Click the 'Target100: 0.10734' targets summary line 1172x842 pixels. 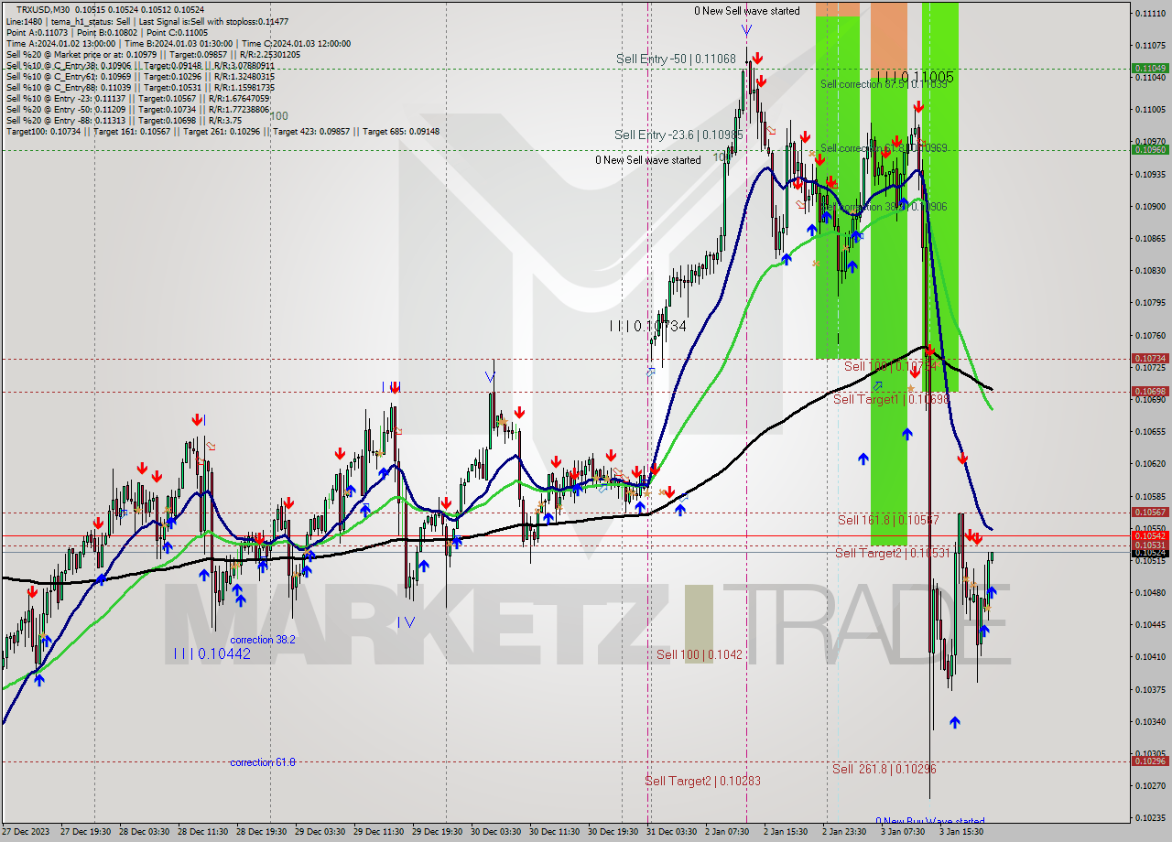click(x=222, y=132)
